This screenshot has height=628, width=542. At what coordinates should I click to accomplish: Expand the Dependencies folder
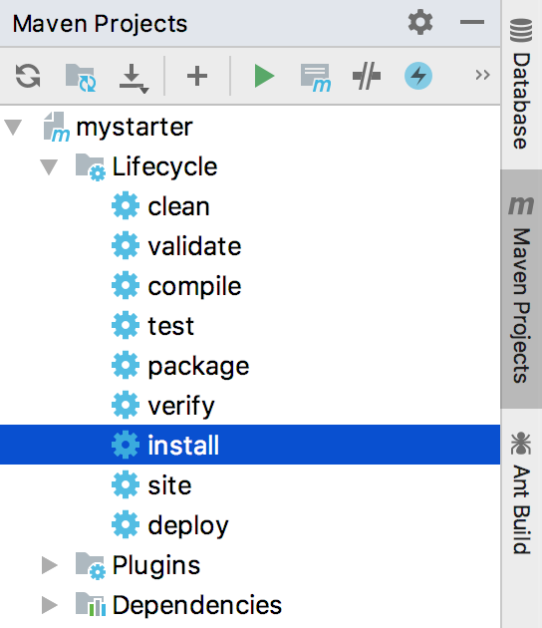point(50,605)
